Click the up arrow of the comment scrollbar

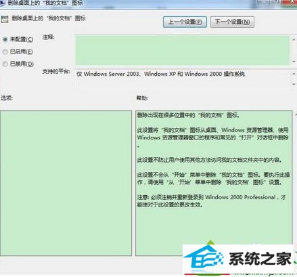click(x=294, y=40)
